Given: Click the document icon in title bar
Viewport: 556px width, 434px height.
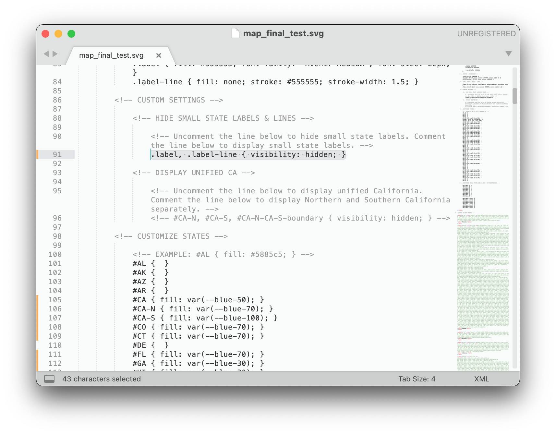Looking at the screenshot, I should click(x=236, y=33).
